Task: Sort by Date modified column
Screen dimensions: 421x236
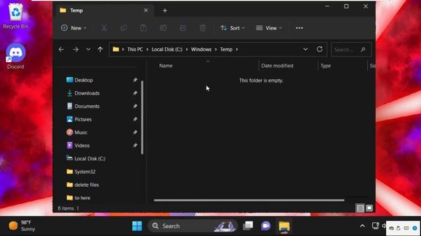Action: 277,66
